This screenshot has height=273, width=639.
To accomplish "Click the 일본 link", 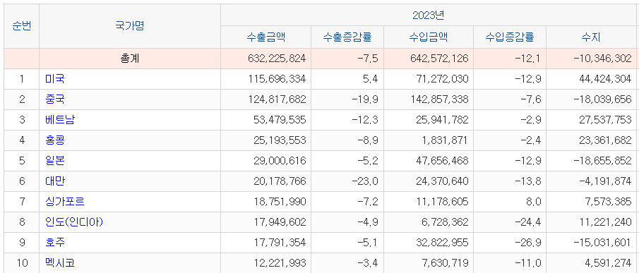I will point(54,161).
